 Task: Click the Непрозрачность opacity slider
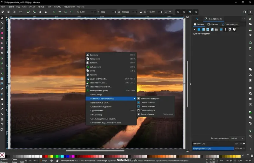213,148
